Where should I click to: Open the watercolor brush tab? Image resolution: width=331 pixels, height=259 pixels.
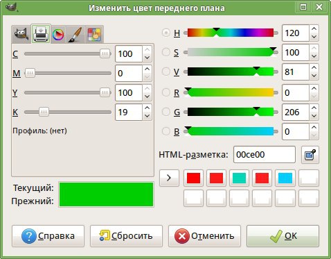[75, 35]
